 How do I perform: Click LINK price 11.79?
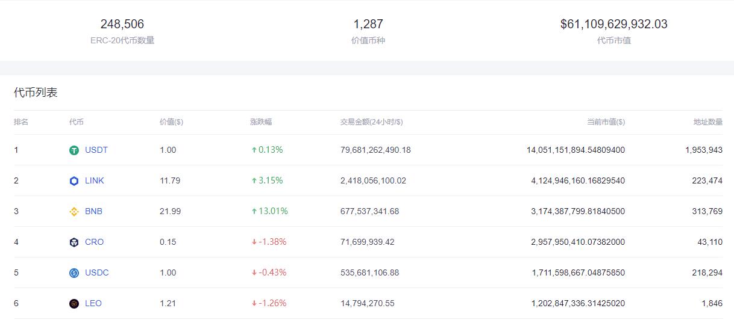(x=170, y=180)
